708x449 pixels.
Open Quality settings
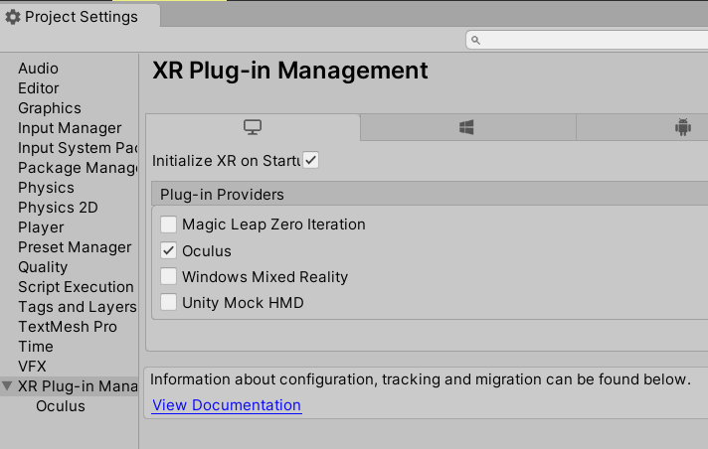pos(43,267)
